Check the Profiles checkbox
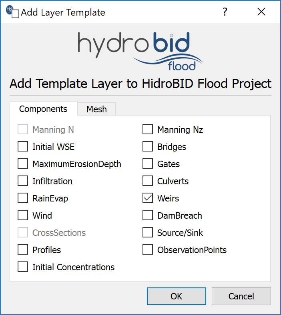The height and width of the screenshot is (315, 281). click(x=23, y=250)
